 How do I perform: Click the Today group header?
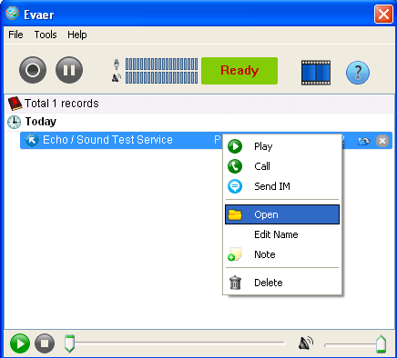coord(40,122)
